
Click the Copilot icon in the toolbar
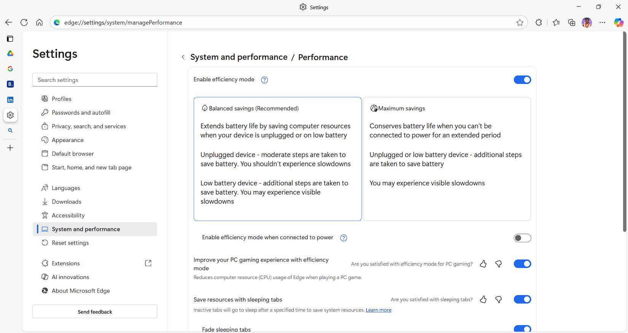click(618, 22)
